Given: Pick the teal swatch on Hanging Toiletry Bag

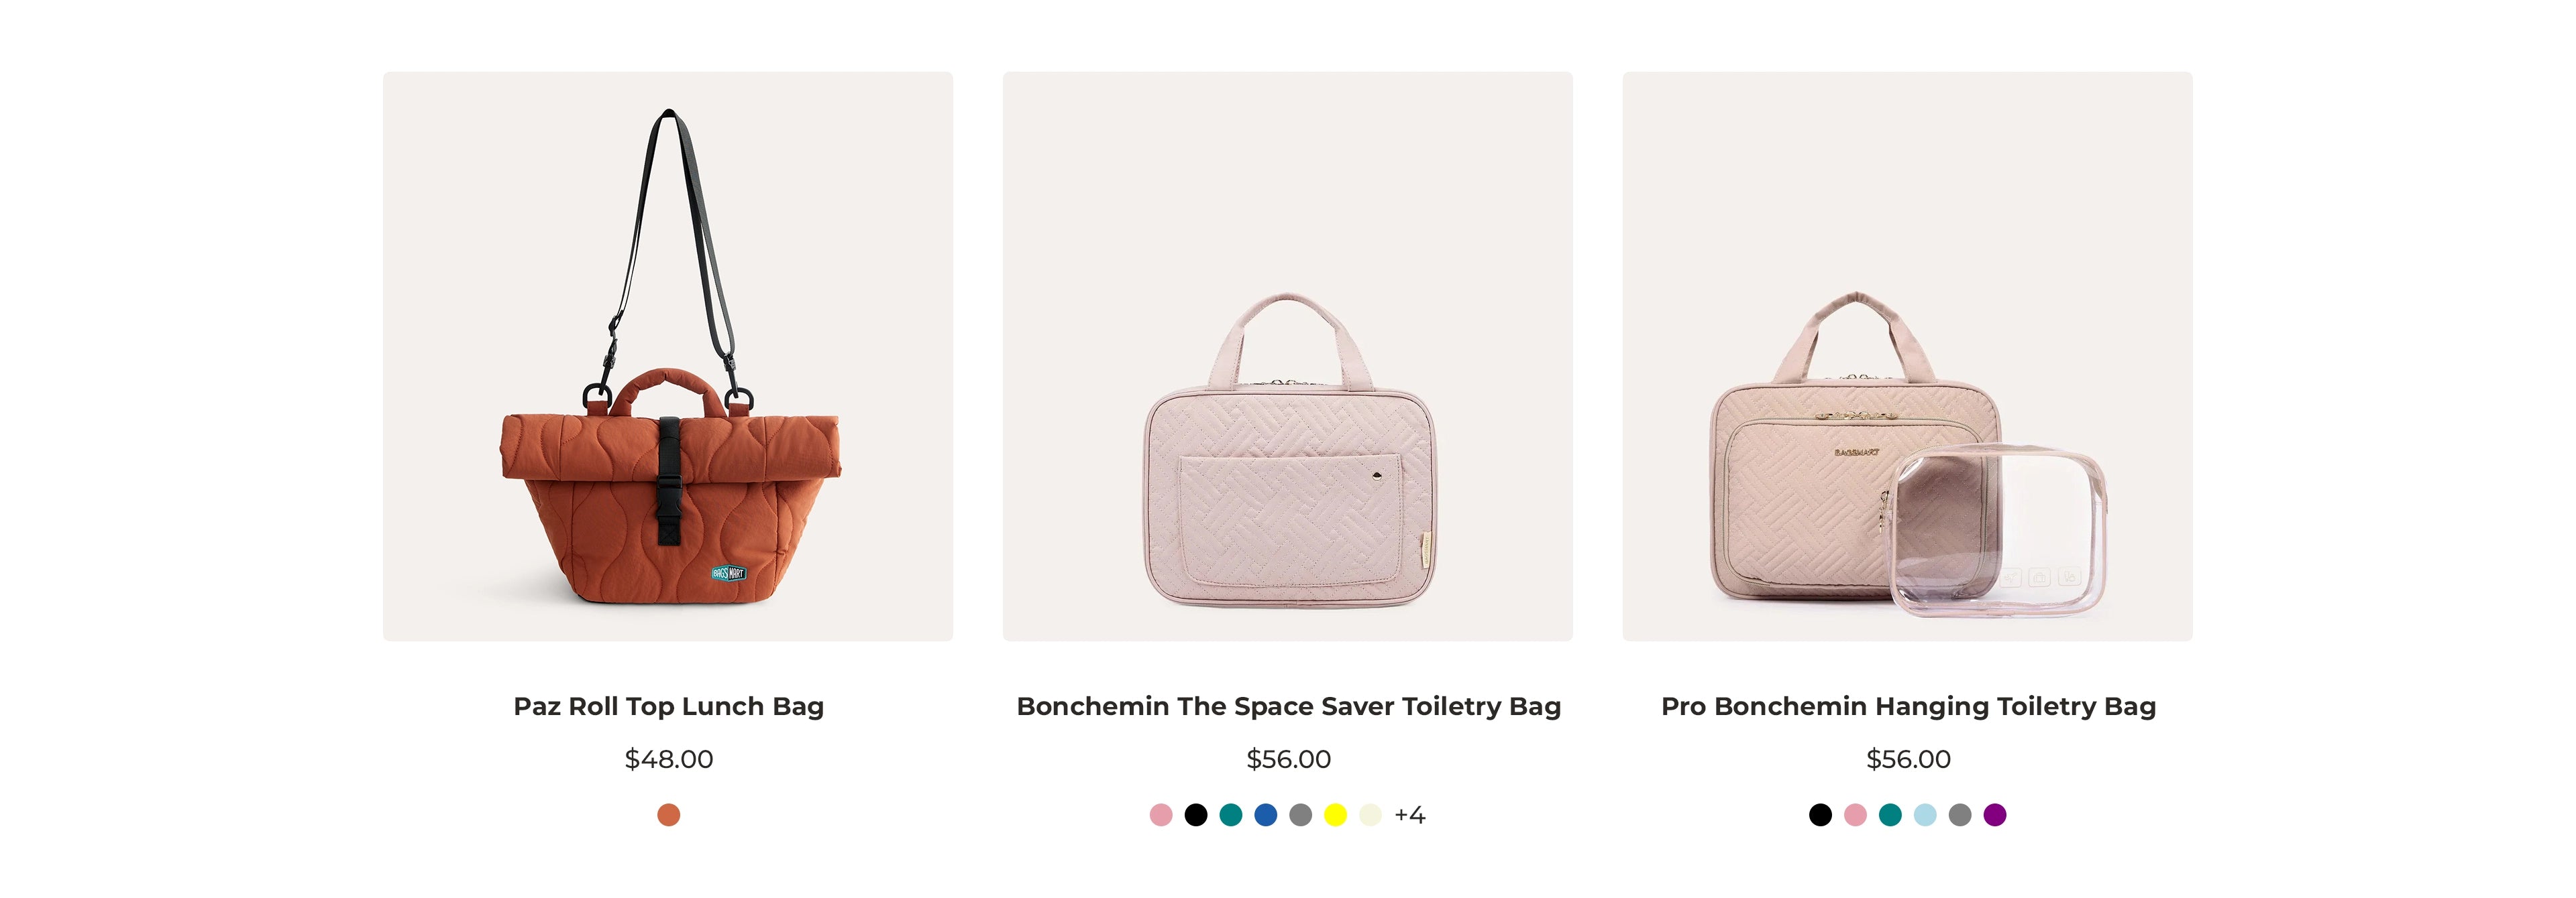Looking at the screenshot, I should 1890,815.
